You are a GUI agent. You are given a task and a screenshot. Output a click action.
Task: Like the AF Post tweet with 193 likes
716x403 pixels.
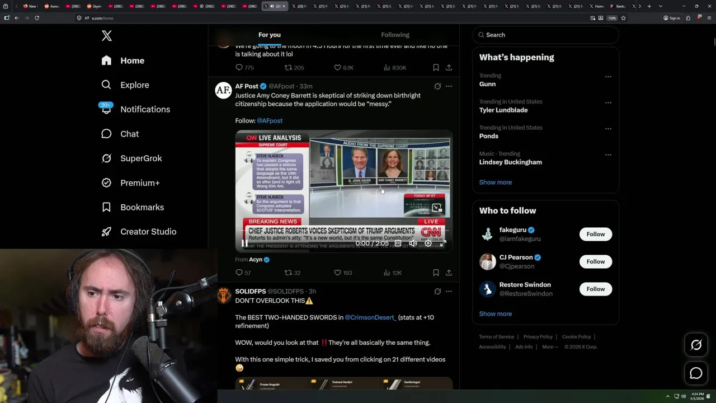[343, 273]
